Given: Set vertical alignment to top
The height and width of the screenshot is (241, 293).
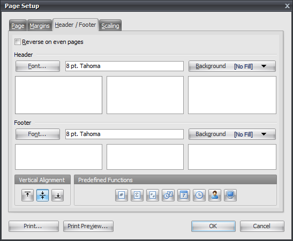Looking at the screenshot, I should [28, 195].
